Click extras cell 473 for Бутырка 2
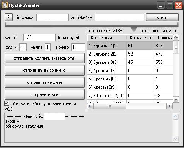184x148 pixels. pyautogui.click(x=164, y=54)
